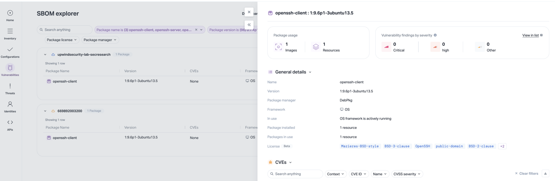Image resolution: width=555 pixels, height=181 pixels.
Task: Open the CVSS severity filter dropdown
Action: 407,174
